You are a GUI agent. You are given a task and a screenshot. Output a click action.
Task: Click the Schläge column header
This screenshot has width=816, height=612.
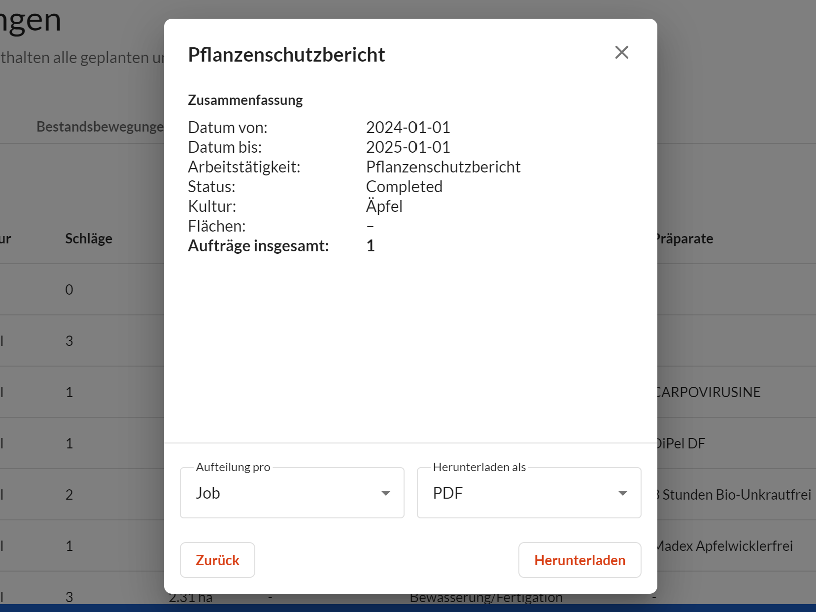89,238
